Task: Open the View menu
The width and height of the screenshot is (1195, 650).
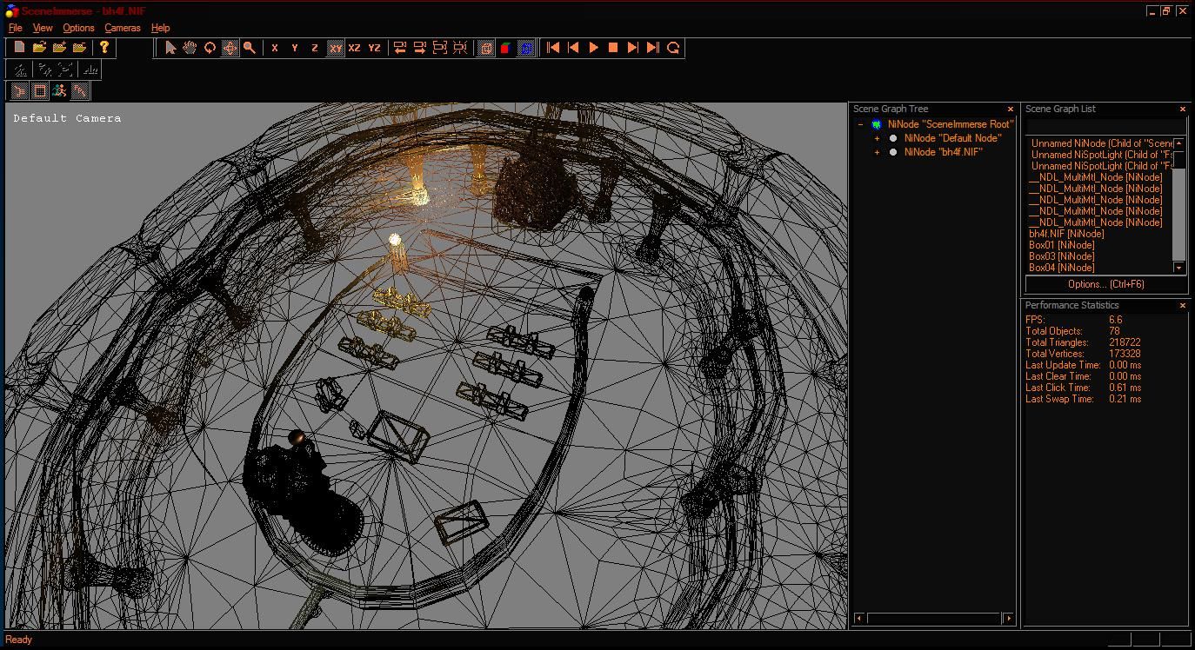Action: (x=43, y=28)
